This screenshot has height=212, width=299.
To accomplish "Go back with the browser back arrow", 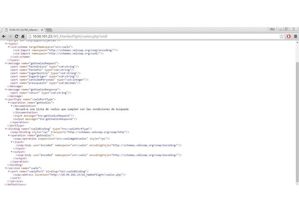I will [x=4, y=36].
